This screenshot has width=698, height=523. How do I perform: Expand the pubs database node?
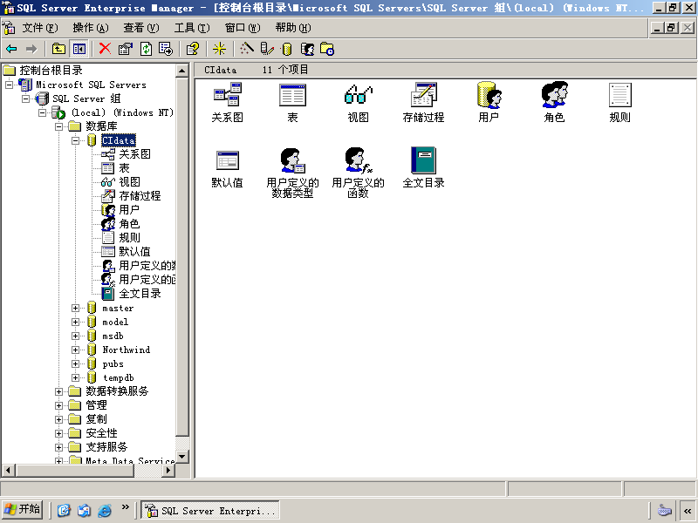[x=75, y=363]
